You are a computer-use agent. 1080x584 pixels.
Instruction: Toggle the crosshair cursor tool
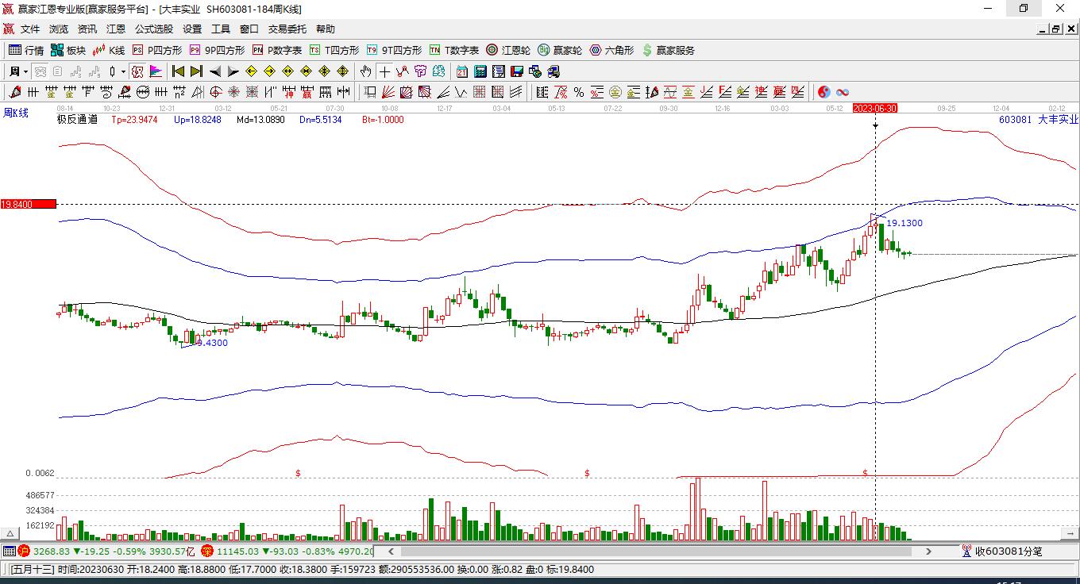pyautogui.click(x=384, y=71)
